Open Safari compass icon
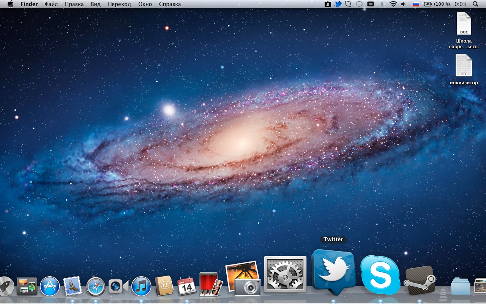 pos(95,287)
